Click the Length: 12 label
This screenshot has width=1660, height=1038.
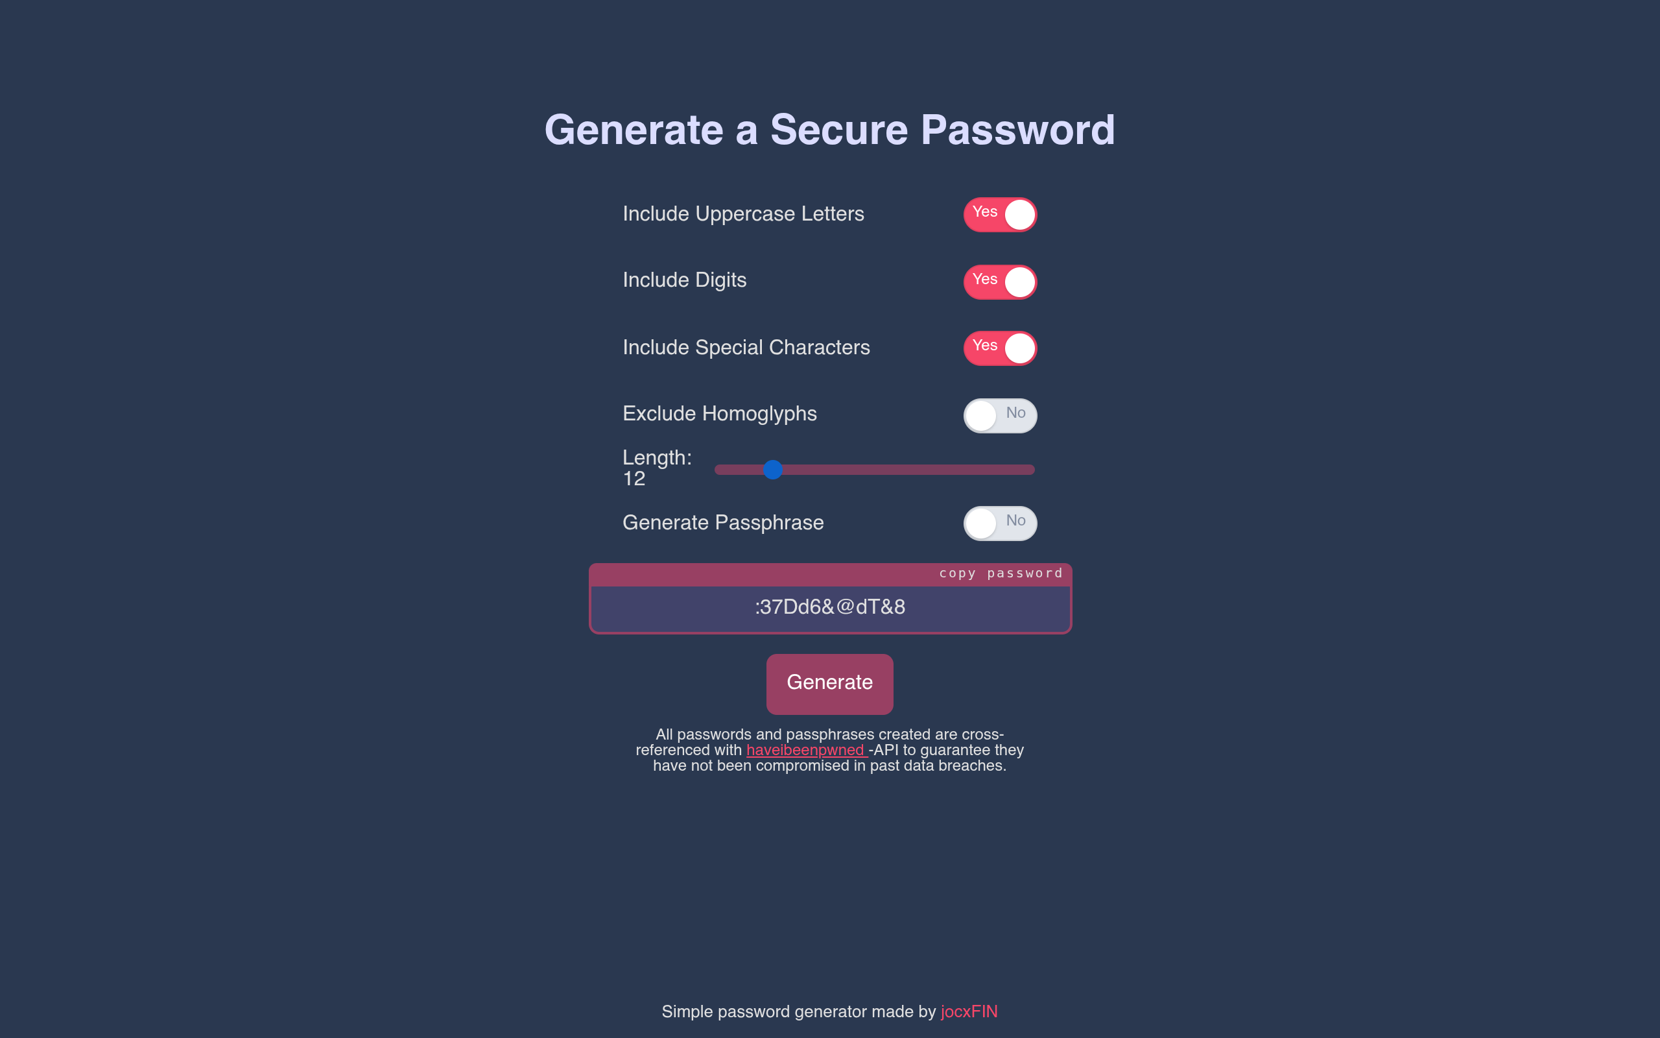click(656, 468)
